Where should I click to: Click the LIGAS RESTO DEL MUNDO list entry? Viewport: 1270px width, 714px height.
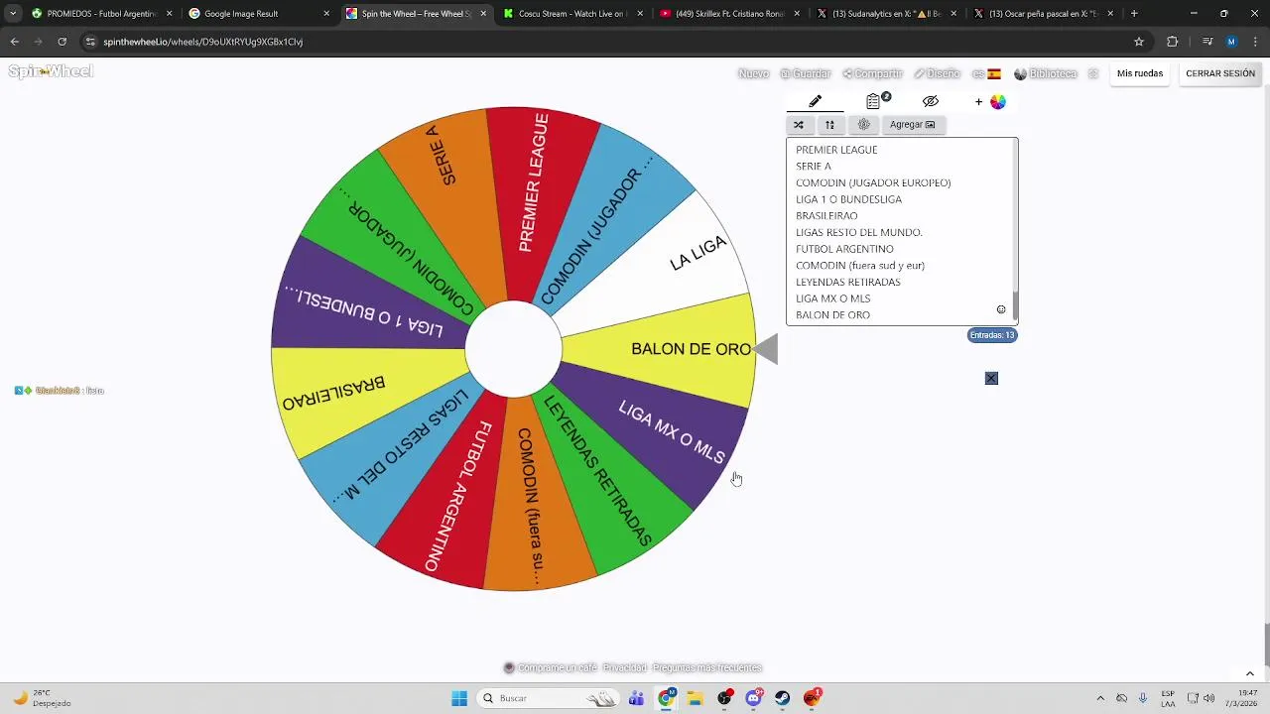(x=859, y=232)
